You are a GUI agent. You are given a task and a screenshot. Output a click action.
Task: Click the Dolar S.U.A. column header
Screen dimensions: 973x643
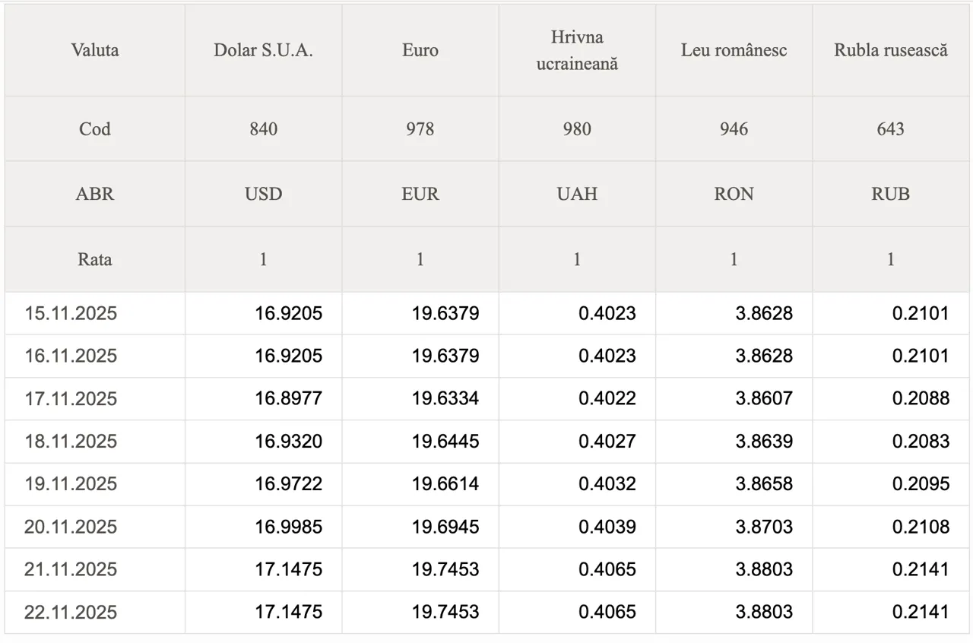263,50
